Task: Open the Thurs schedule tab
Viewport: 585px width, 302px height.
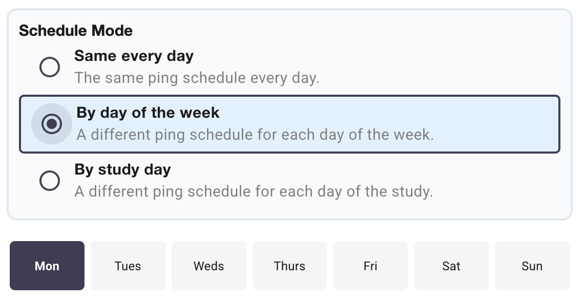Action: click(x=289, y=266)
